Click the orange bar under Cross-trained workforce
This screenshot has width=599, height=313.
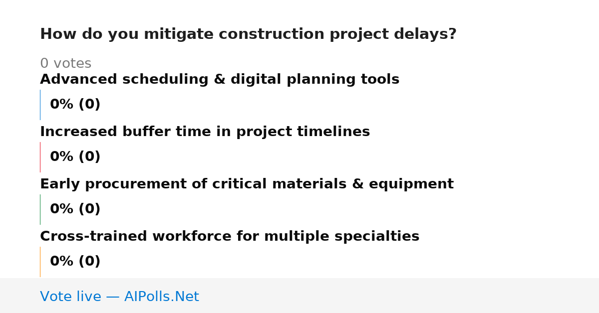40,262
